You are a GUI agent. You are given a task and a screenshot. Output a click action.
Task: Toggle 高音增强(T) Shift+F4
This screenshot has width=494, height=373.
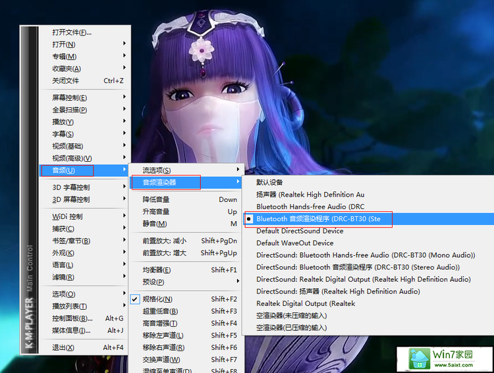coord(186,323)
